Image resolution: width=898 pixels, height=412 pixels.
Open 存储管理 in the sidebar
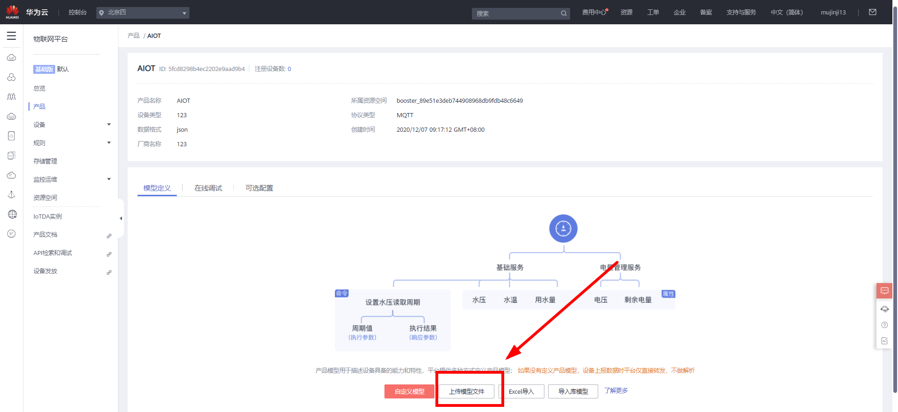click(45, 161)
